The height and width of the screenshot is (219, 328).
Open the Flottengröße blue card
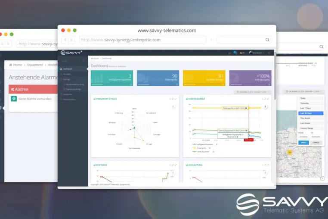tap(158, 78)
